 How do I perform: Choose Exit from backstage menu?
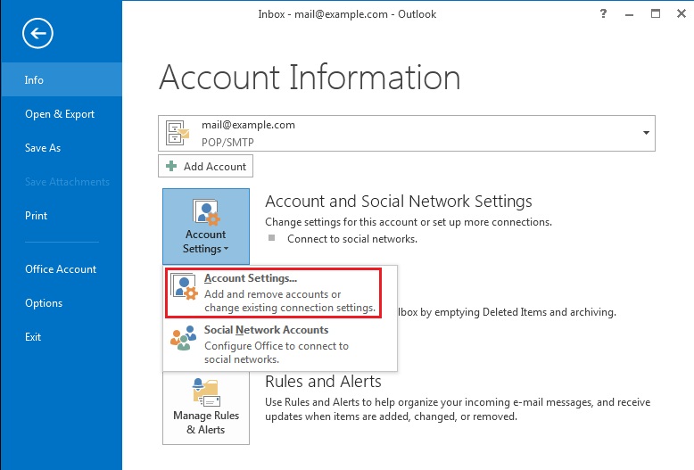61,337
